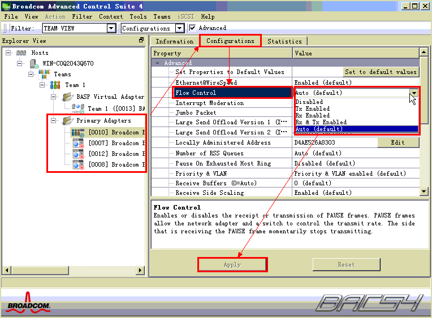Collapse the Teams tree node
Image resolution: width=432 pixels, height=318 pixels.
point(31,74)
